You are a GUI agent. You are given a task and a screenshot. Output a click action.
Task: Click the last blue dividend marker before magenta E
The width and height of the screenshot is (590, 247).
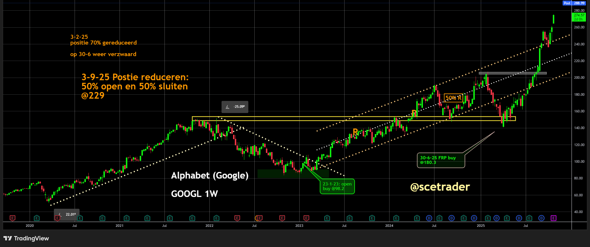(x=541, y=218)
